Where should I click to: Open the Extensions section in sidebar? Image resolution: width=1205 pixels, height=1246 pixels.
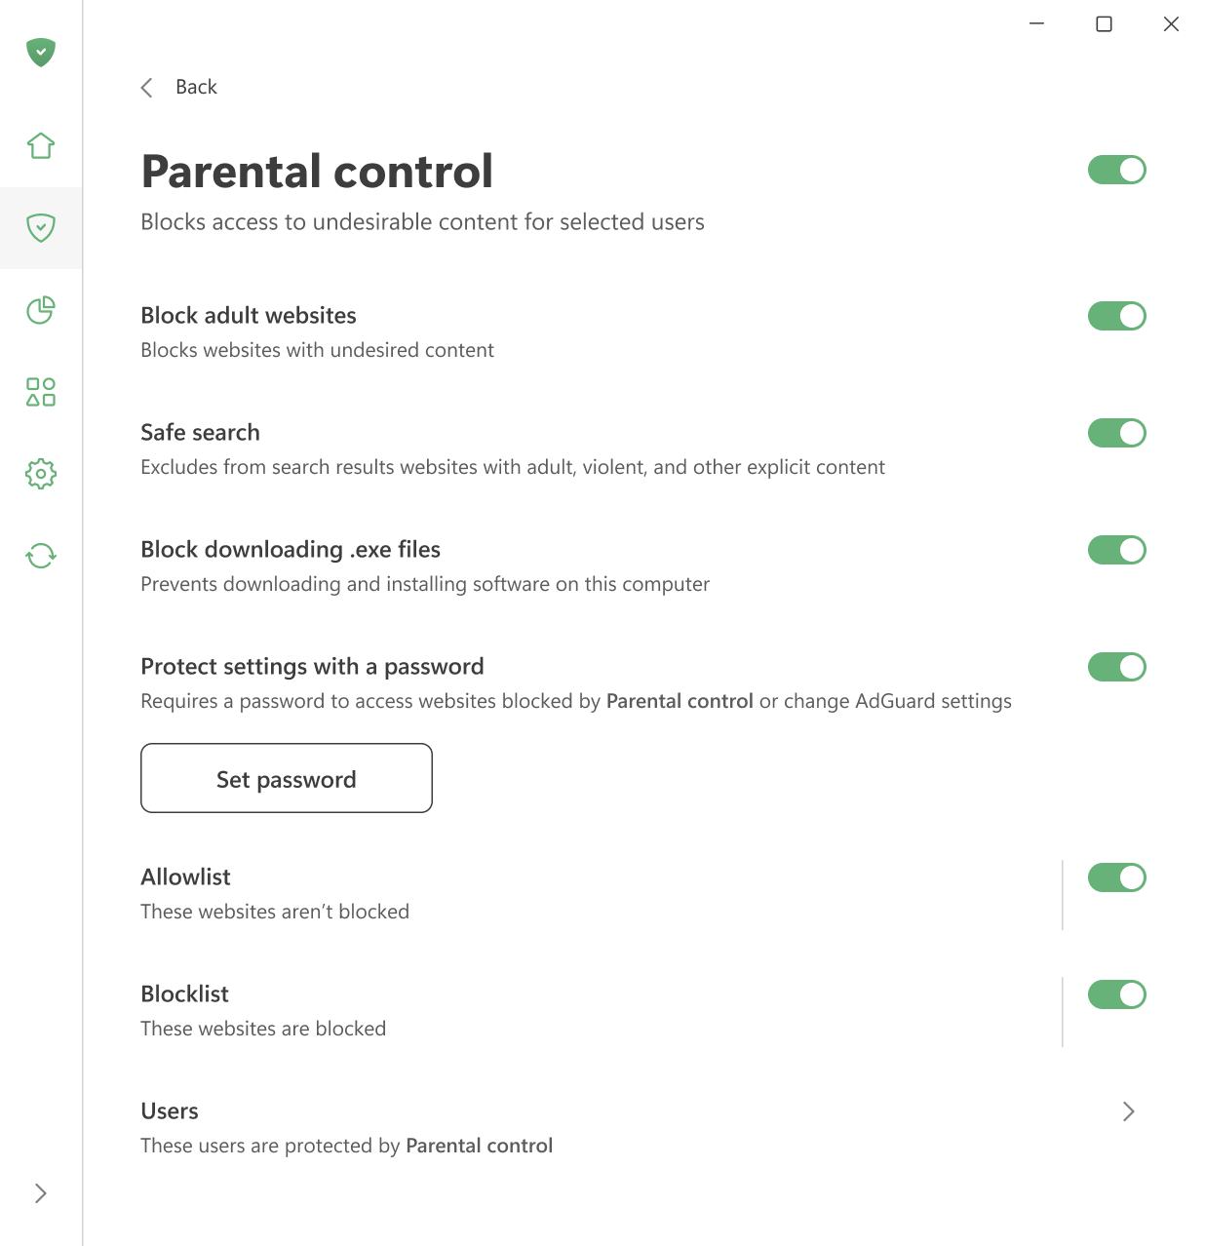pyautogui.click(x=41, y=393)
